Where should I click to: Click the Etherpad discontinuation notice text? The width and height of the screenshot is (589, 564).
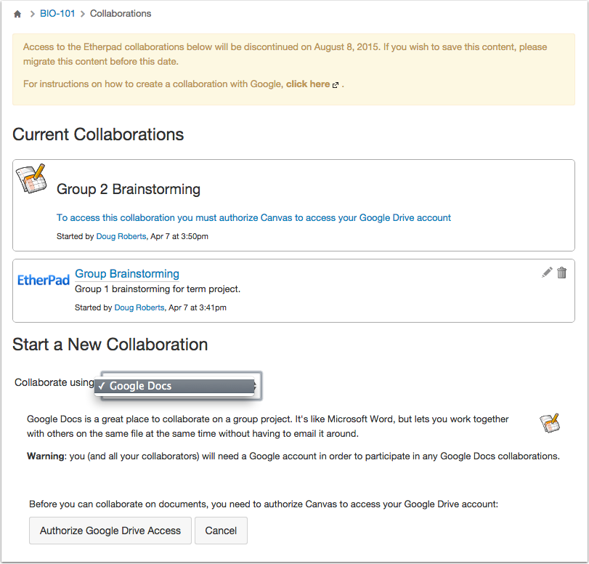point(285,54)
